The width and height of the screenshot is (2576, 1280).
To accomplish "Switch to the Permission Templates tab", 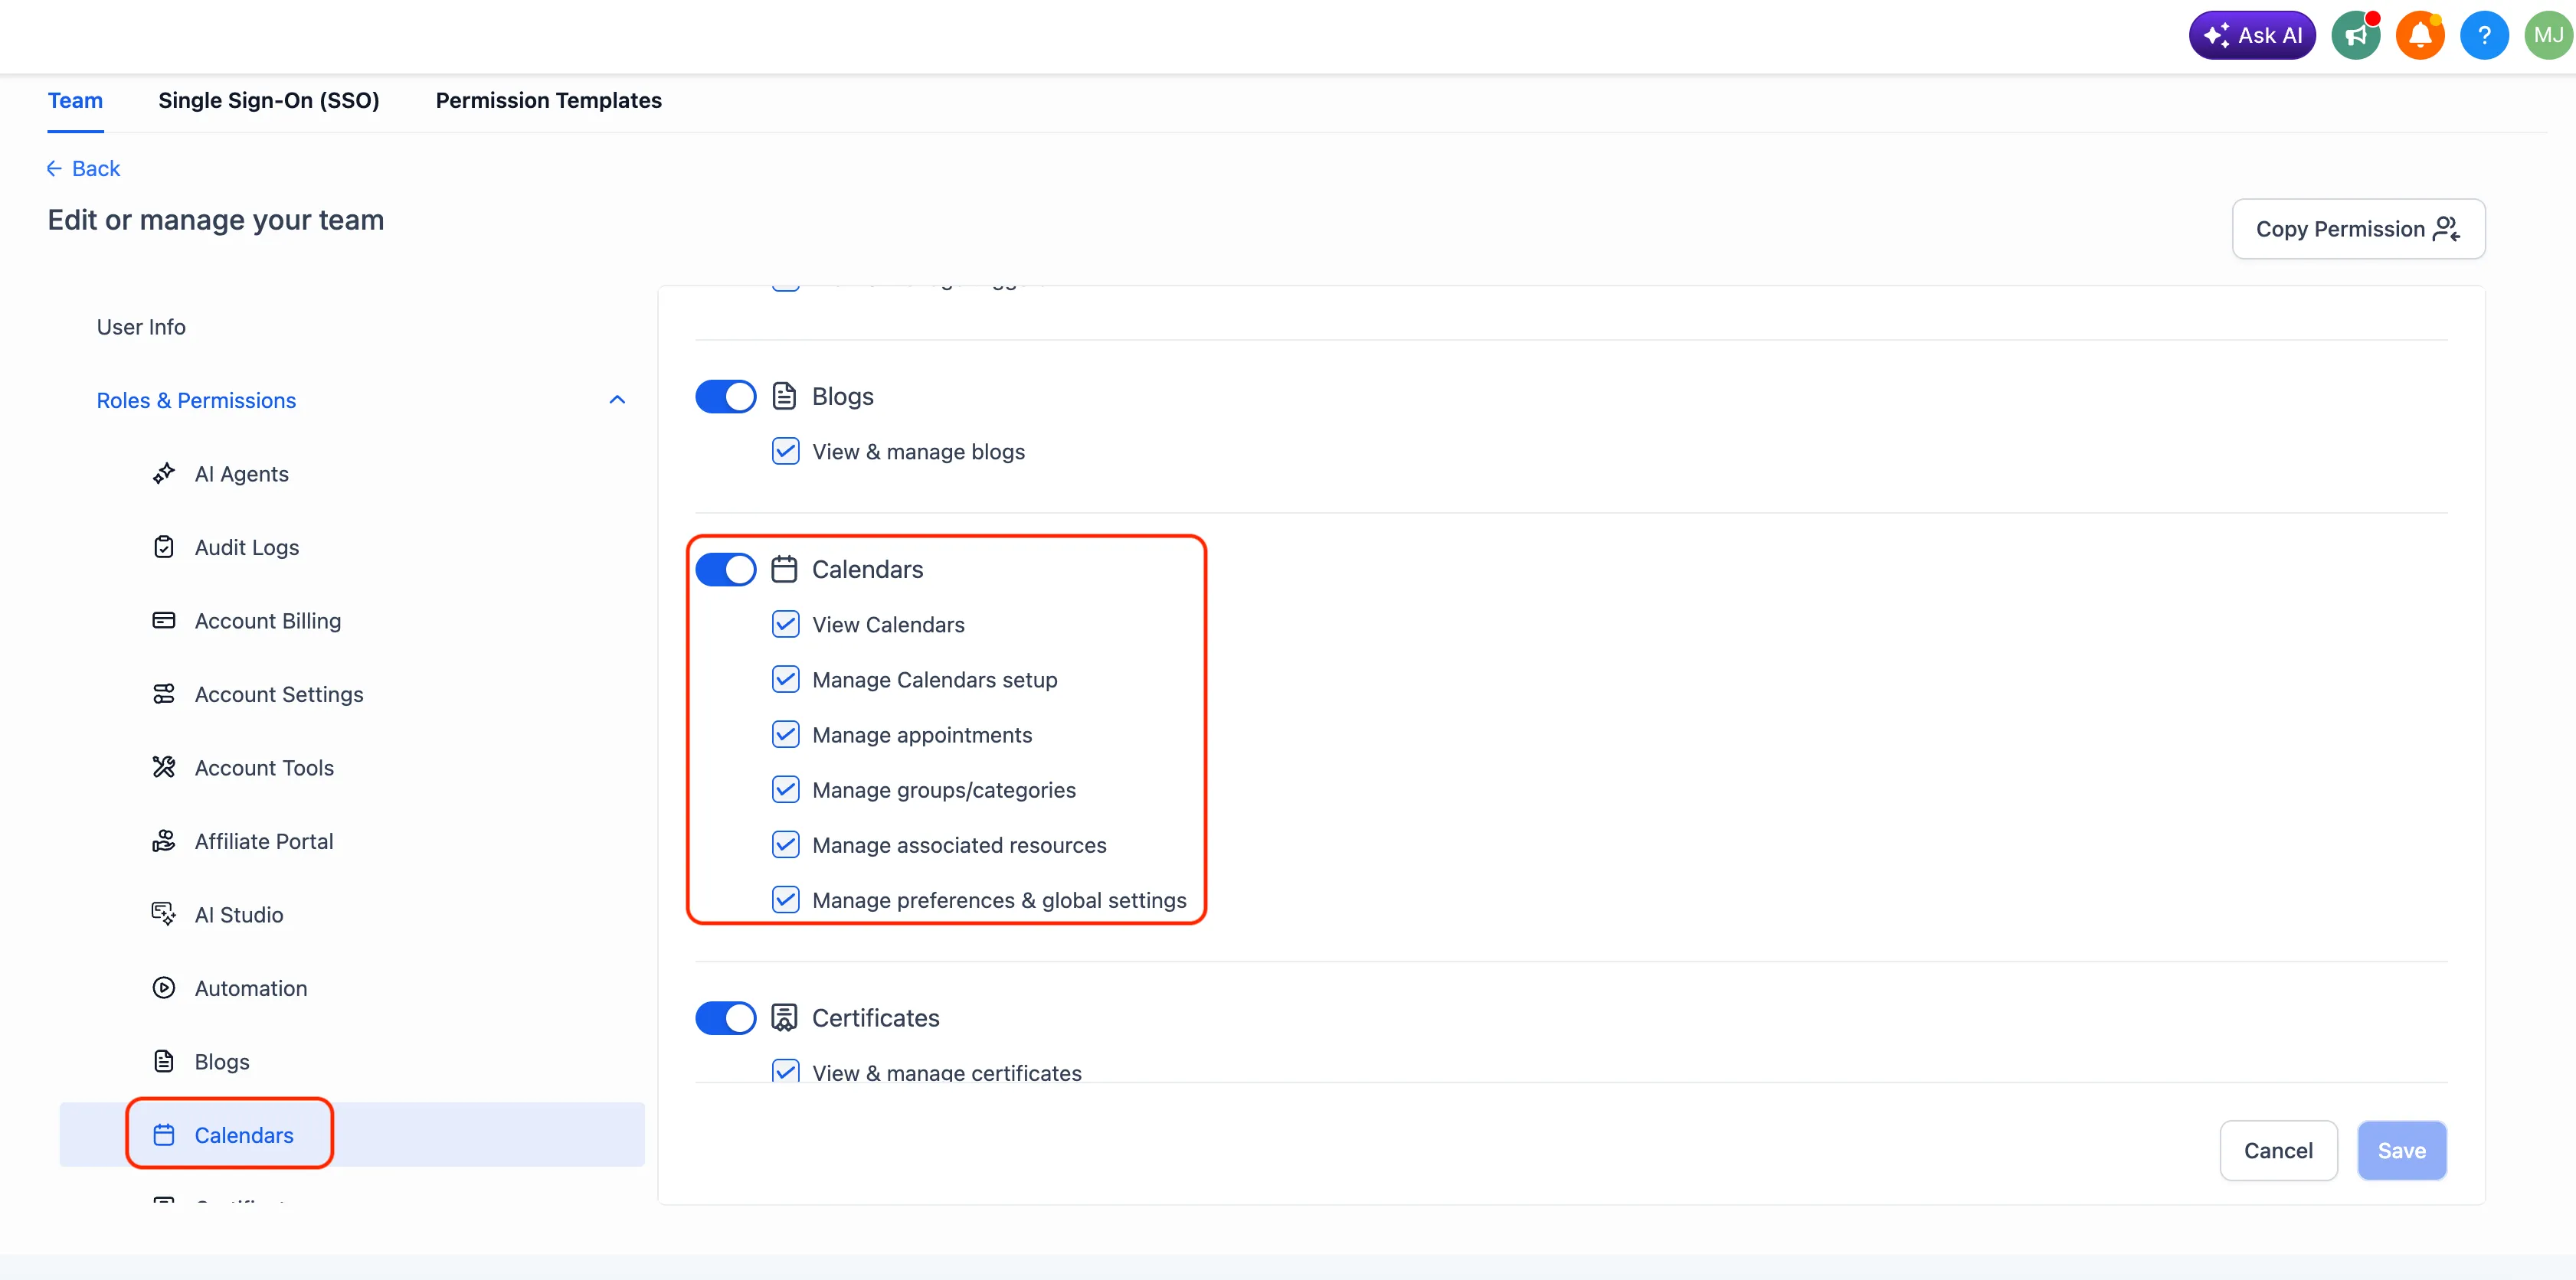I will coord(548,100).
